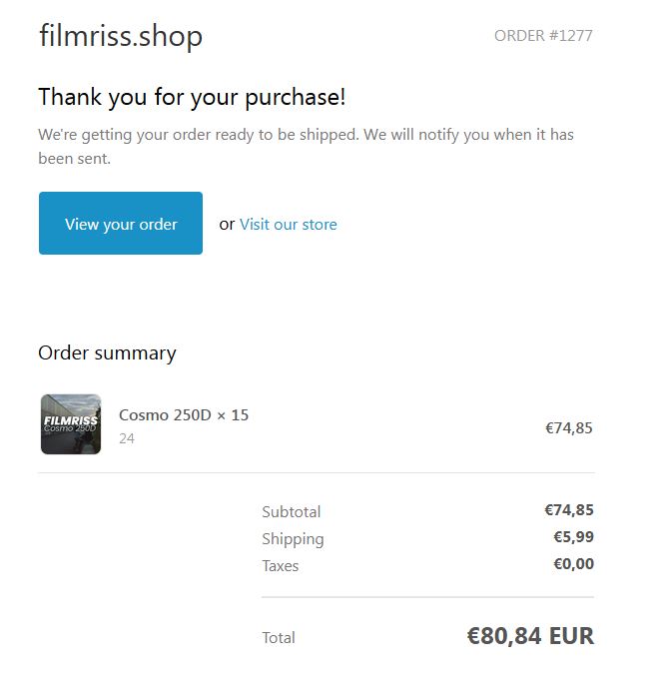The height and width of the screenshot is (690, 663).
Task: Click the Thank you for your purchase heading
Action: tap(192, 98)
